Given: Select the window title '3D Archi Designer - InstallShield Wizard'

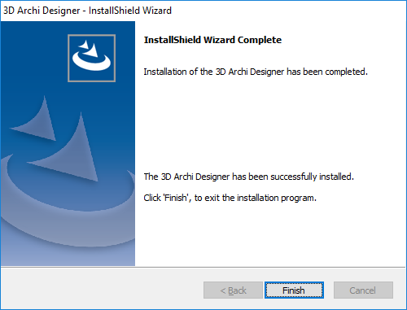Looking at the screenshot, I should [87, 11].
